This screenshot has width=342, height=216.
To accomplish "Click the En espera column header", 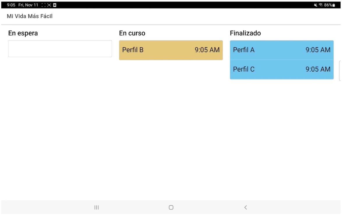I will (23, 33).
